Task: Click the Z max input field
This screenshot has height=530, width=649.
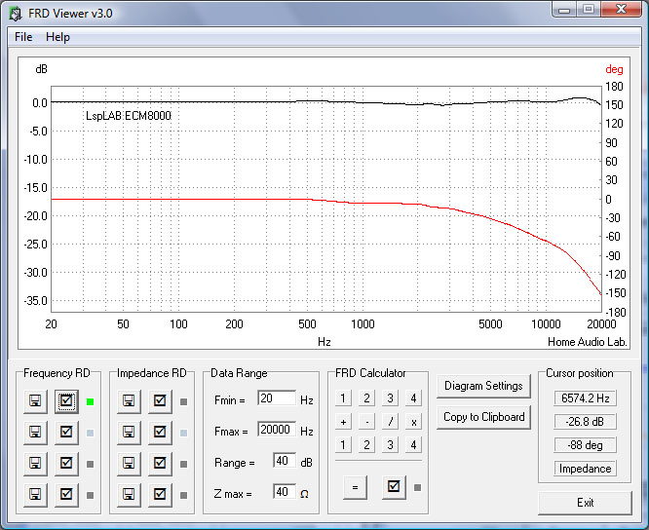Action: [285, 492]
